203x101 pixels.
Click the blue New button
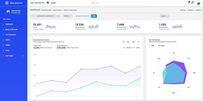pyautogui.click(x=94, y=16)
